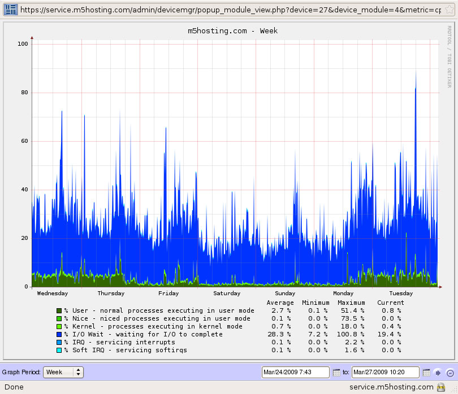
Task: Click the browser address bar URL
Action: coord(170,9)
